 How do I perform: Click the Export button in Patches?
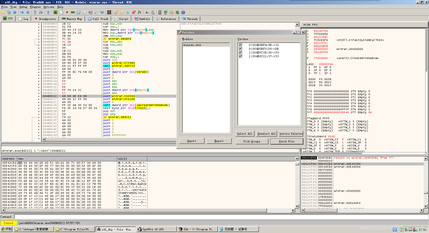coord(219,141)
